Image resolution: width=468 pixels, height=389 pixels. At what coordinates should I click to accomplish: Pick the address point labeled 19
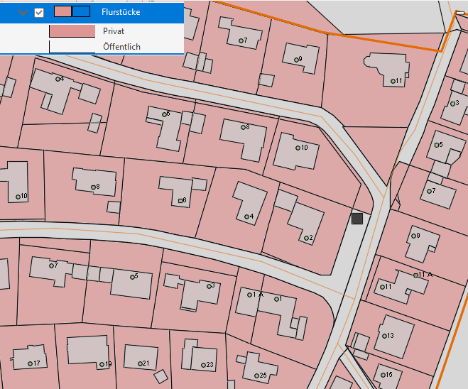[x=101, y=365]
